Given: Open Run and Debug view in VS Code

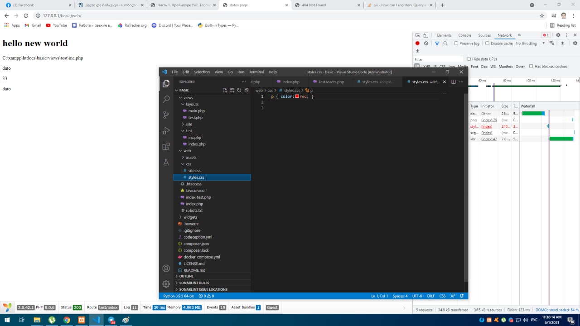Looking at the screenshot, I should (x=166, y=131).
